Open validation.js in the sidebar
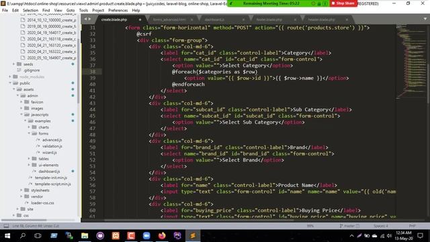 pos(52,147)
